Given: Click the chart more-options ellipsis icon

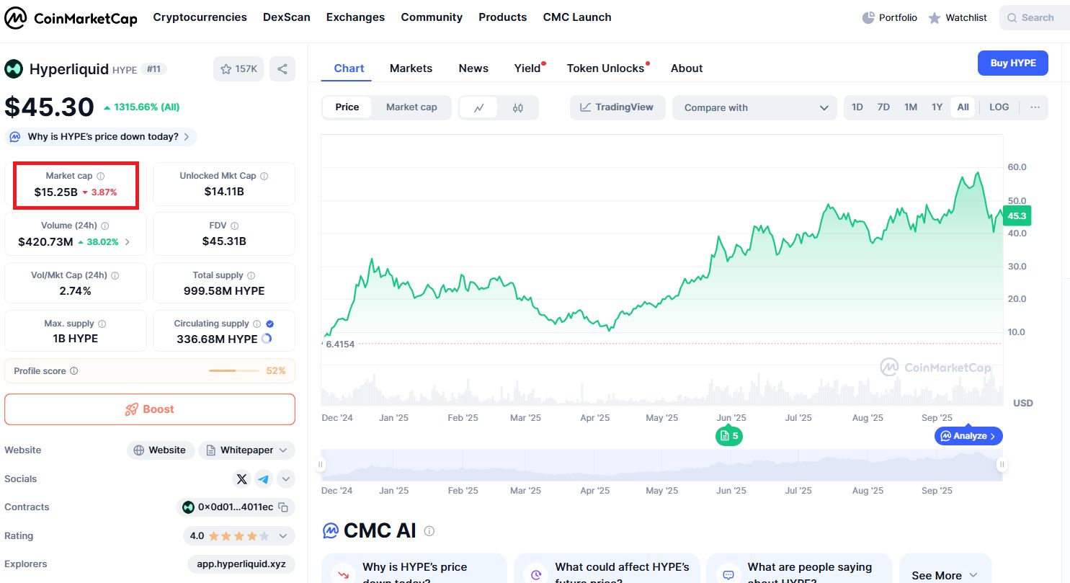Looking at the screenshot, I should pyautogui.click(x=1035, y=107).
